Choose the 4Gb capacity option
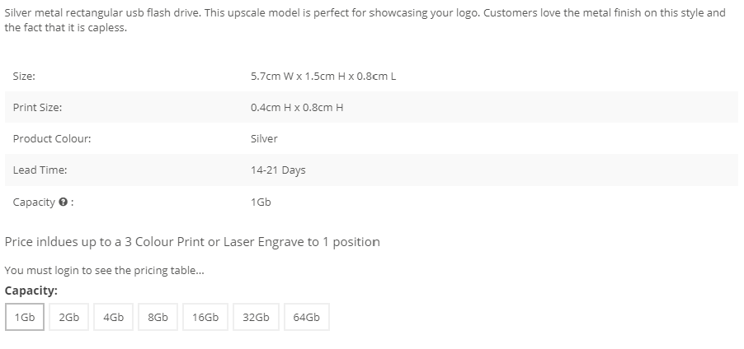This screenshot has height=349, width=744. [113, 317]
